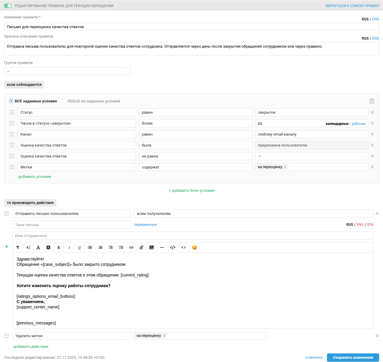
Task: Delete the condition block with trash icon
Action: click(371, 101)
